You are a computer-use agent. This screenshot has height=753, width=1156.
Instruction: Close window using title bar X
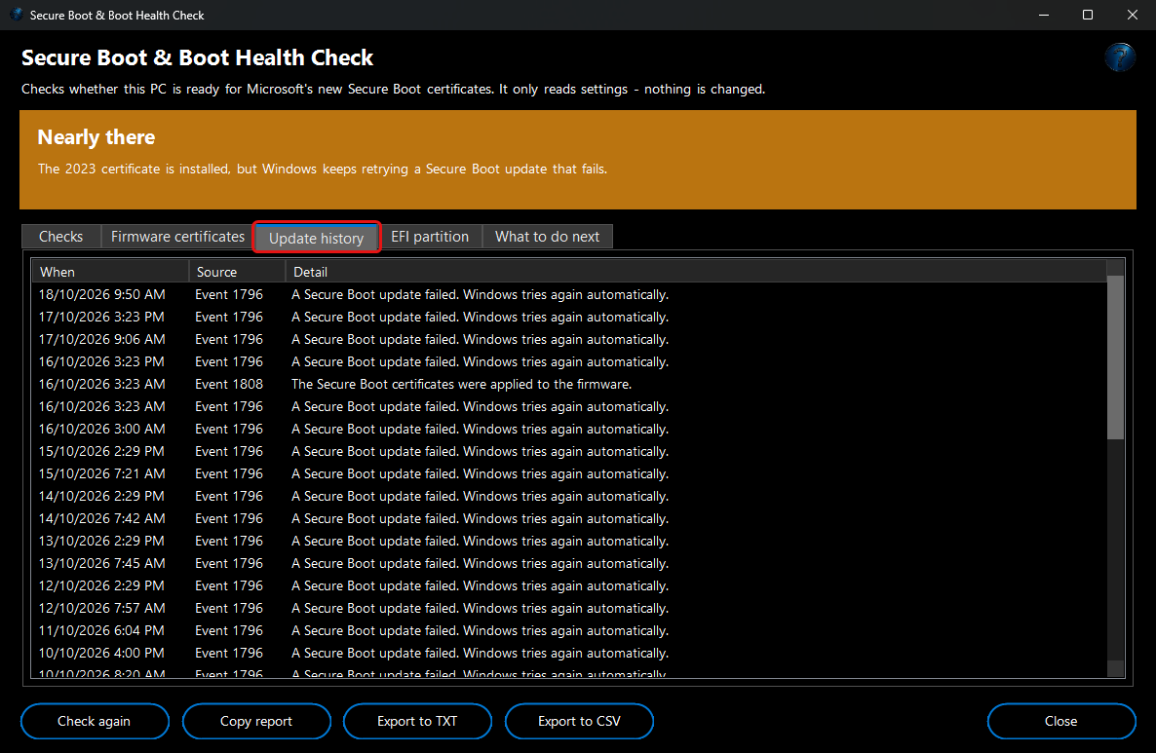point(1133,15)
